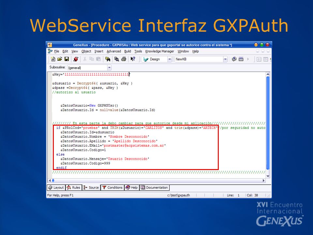Open the File menu
Screen dimensions: 313x235
[56, 51]
